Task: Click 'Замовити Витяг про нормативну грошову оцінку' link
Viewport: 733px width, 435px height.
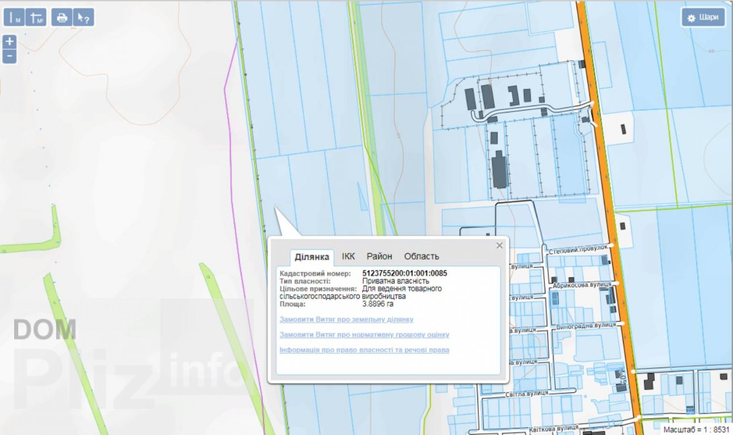Action: click(364, 335)
